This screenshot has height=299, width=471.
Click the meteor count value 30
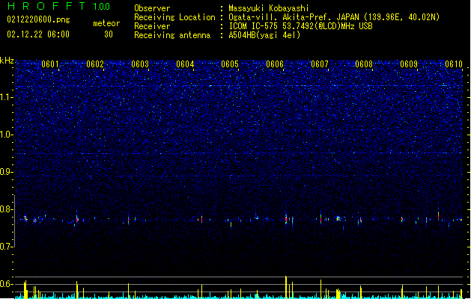tap(109, 34)
